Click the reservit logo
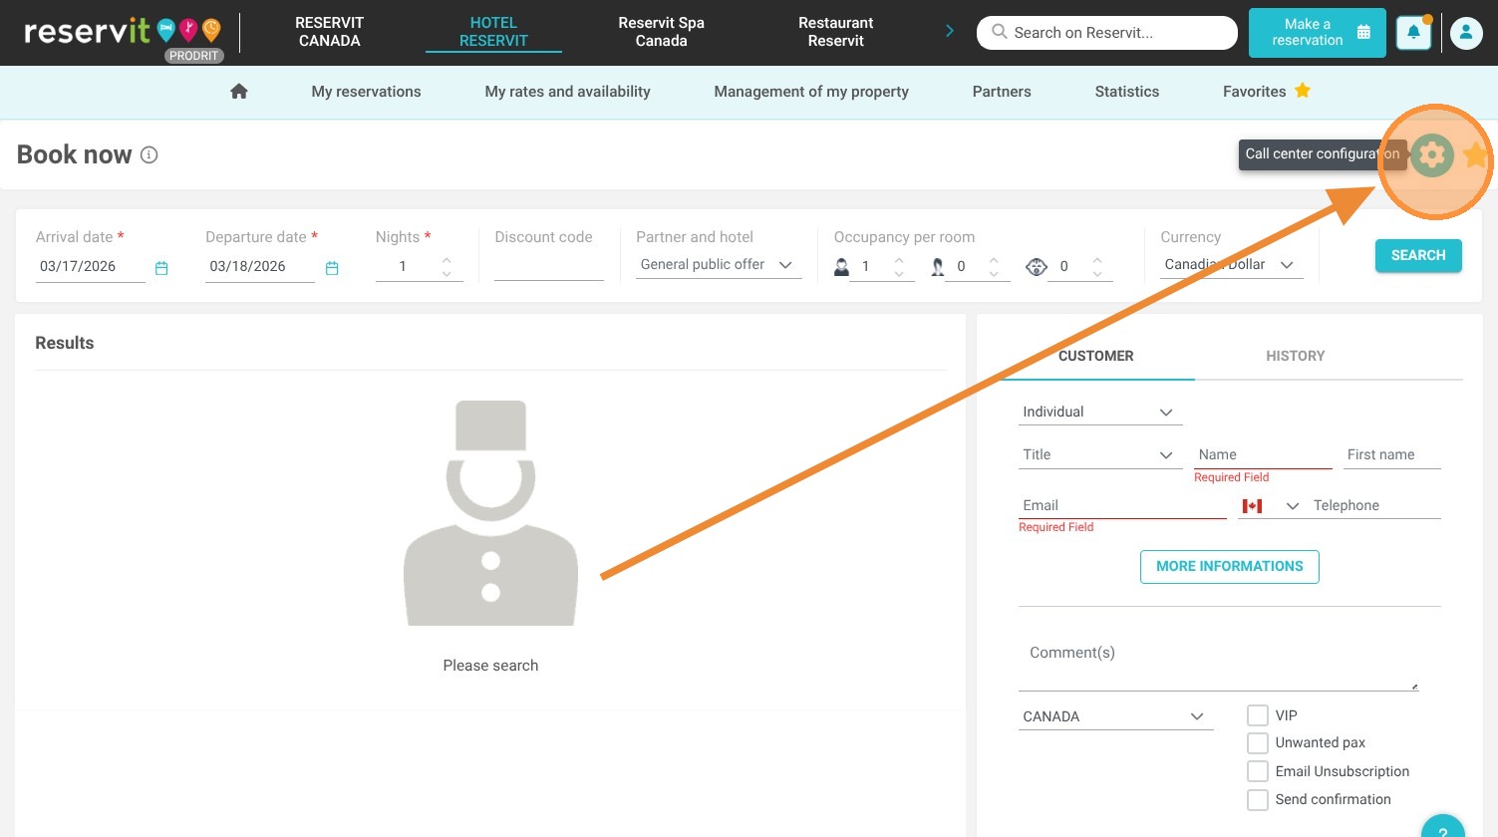 pos(122,33)
